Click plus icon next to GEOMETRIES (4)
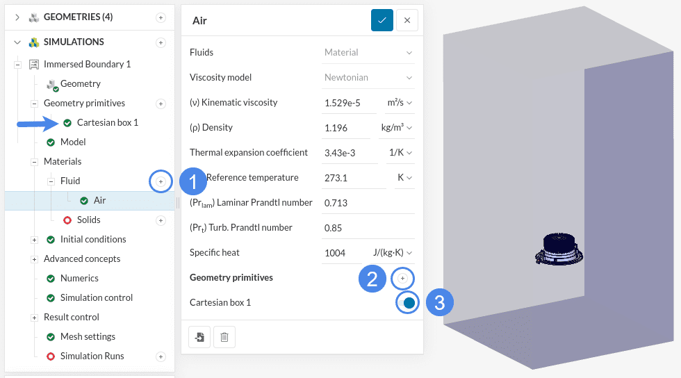The height and width of the screenshot is (378, 681). click(x=161, y=17)
